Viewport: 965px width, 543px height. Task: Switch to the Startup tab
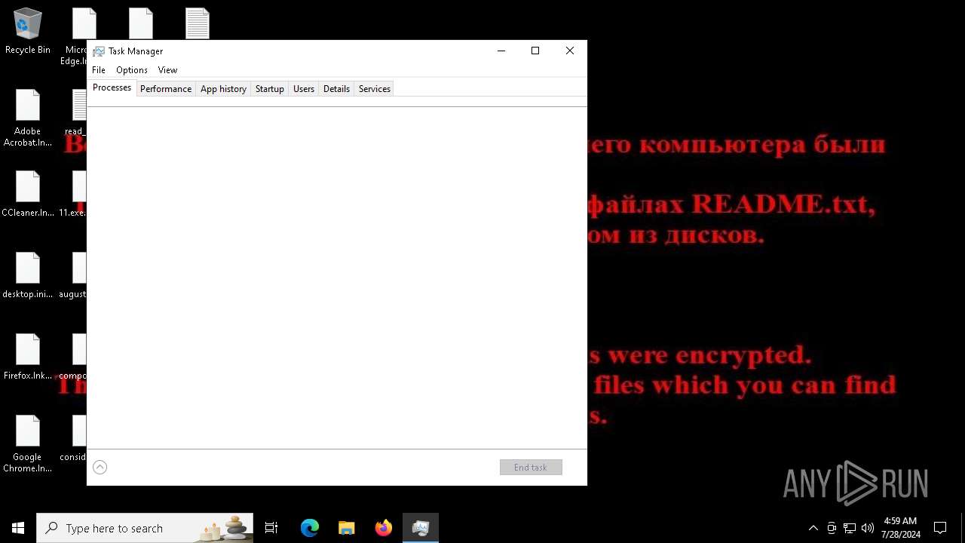pos(269,89)
